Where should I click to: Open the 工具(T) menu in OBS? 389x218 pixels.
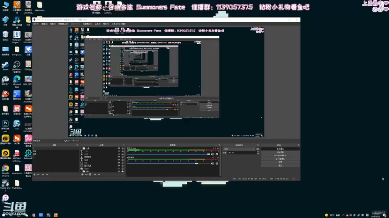[x=98, y=24]
